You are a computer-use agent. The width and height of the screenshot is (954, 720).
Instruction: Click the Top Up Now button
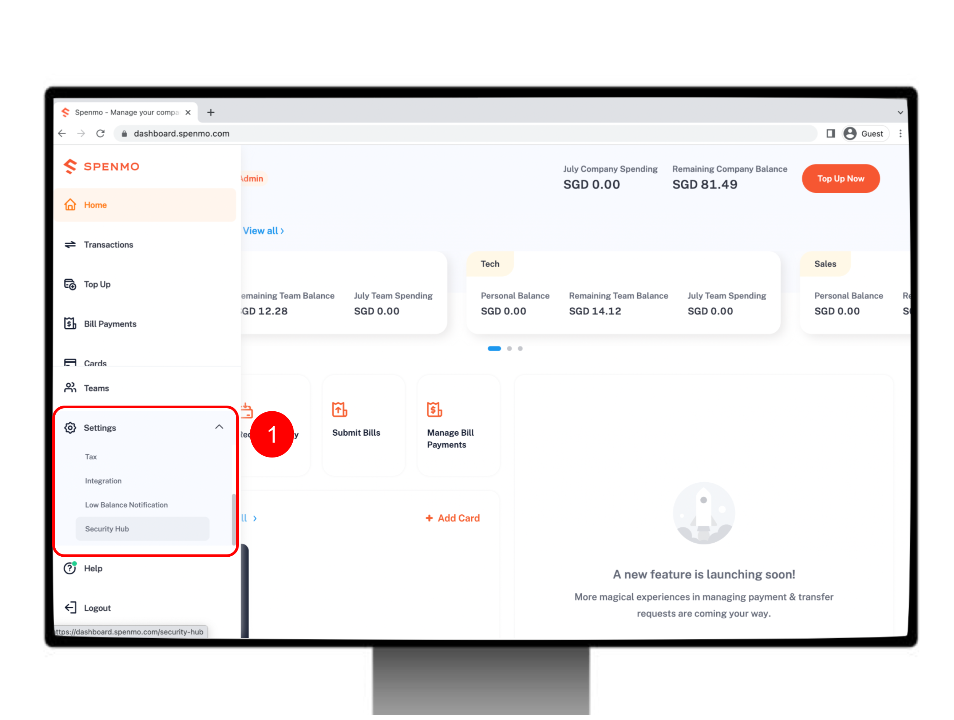tap(841, 179)
